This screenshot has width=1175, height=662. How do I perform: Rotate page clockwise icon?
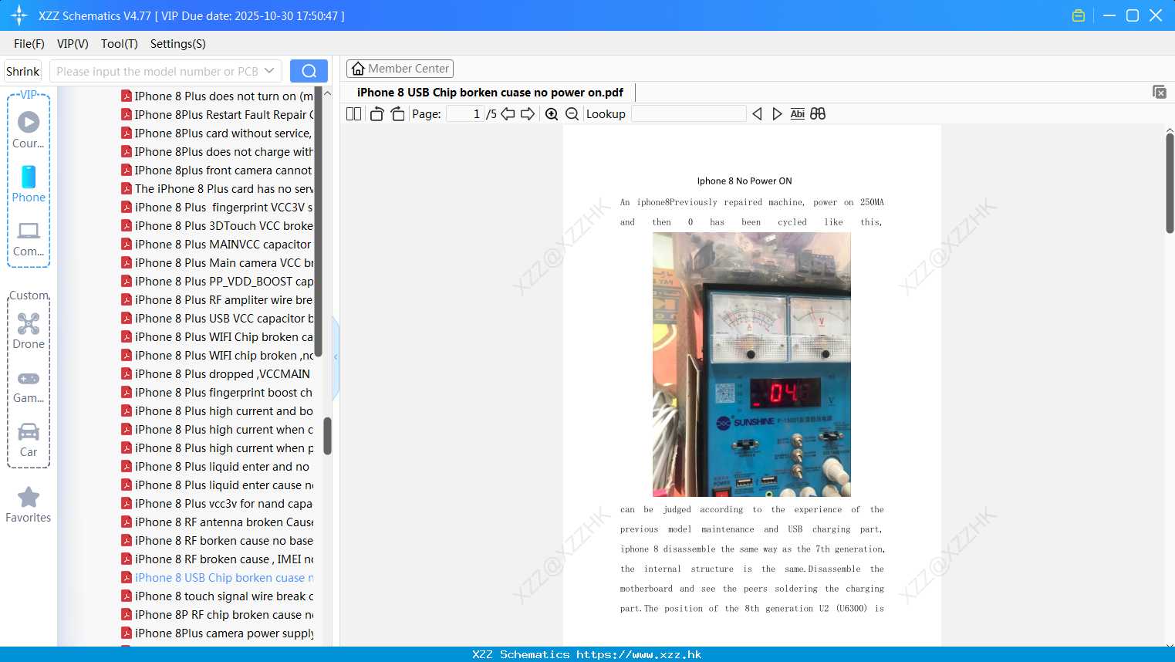click(x=397, y=113)
